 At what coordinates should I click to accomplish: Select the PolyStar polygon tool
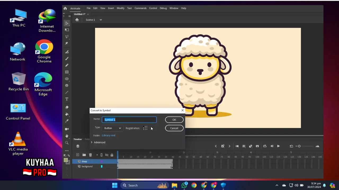67,85
